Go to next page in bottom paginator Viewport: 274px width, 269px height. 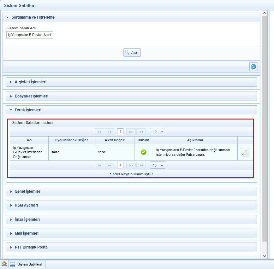pyautogui.click(x=131, y=165)
